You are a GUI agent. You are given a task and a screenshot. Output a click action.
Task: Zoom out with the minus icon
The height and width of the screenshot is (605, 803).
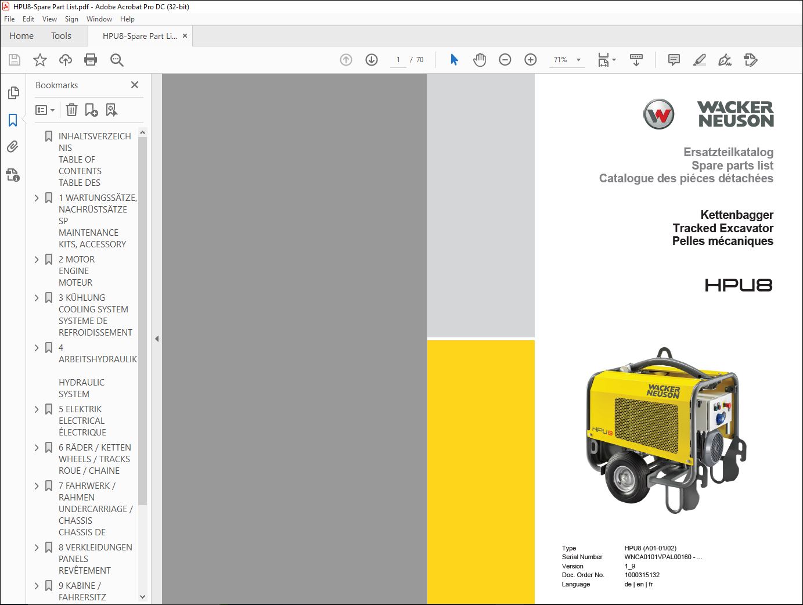pyautogui.click(x=505, y=60)
